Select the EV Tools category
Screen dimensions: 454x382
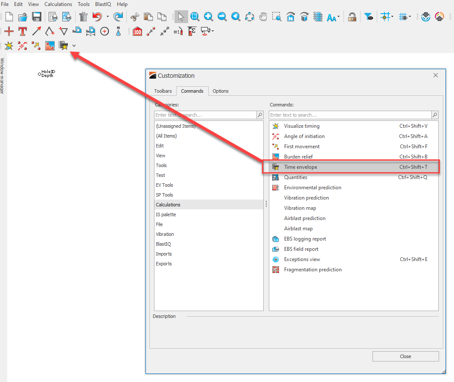pyautogui.click(x=209, y=185)
